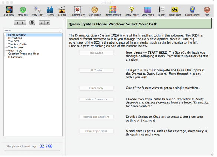Click the home navigation button
This screenshot has height=157, width=217.
click(x=32, y=23)
